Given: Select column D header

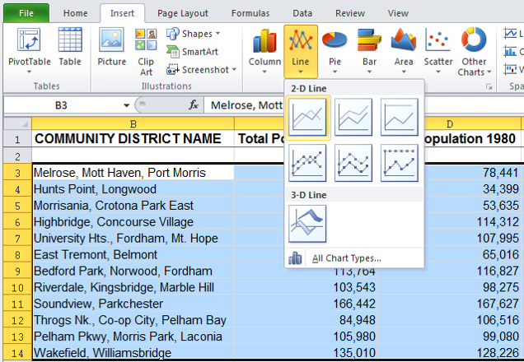Looking at the screenshot, I should (x=450, y=123).
